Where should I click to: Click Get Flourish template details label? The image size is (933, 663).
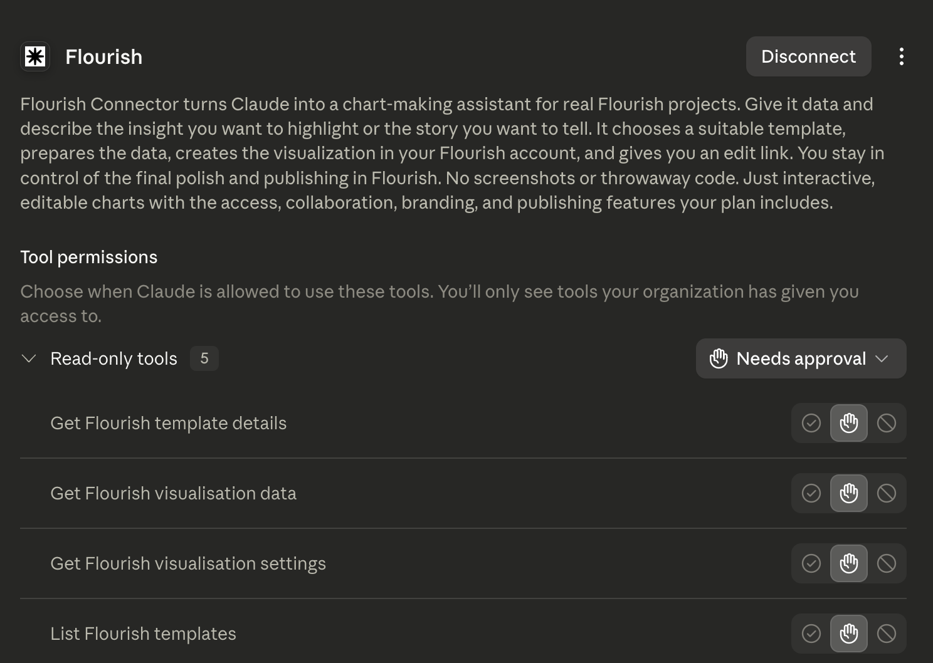(x=168, y=423)
